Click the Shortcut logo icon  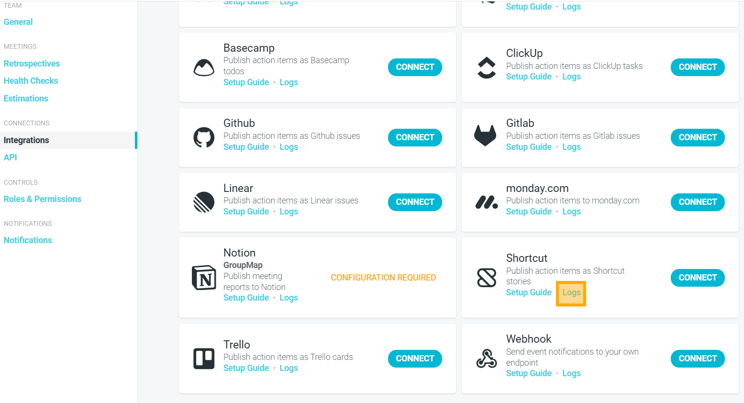pos(487,278)
